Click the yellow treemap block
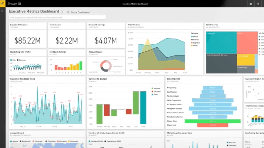 coord(246,60)
